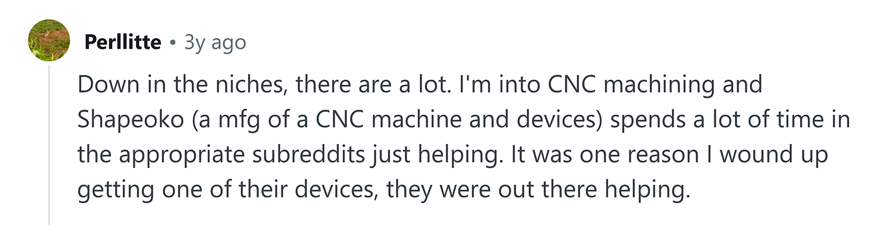Screen dimensions: 884x225
Task: Click the word "Shapeoko" in the comment
Action: [x=130, y=120]
